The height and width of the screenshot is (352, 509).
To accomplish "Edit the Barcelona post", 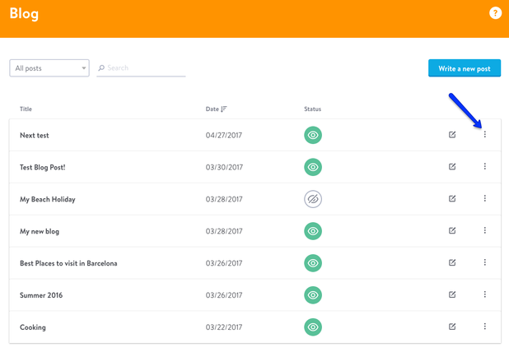I will tap(452, 262).
